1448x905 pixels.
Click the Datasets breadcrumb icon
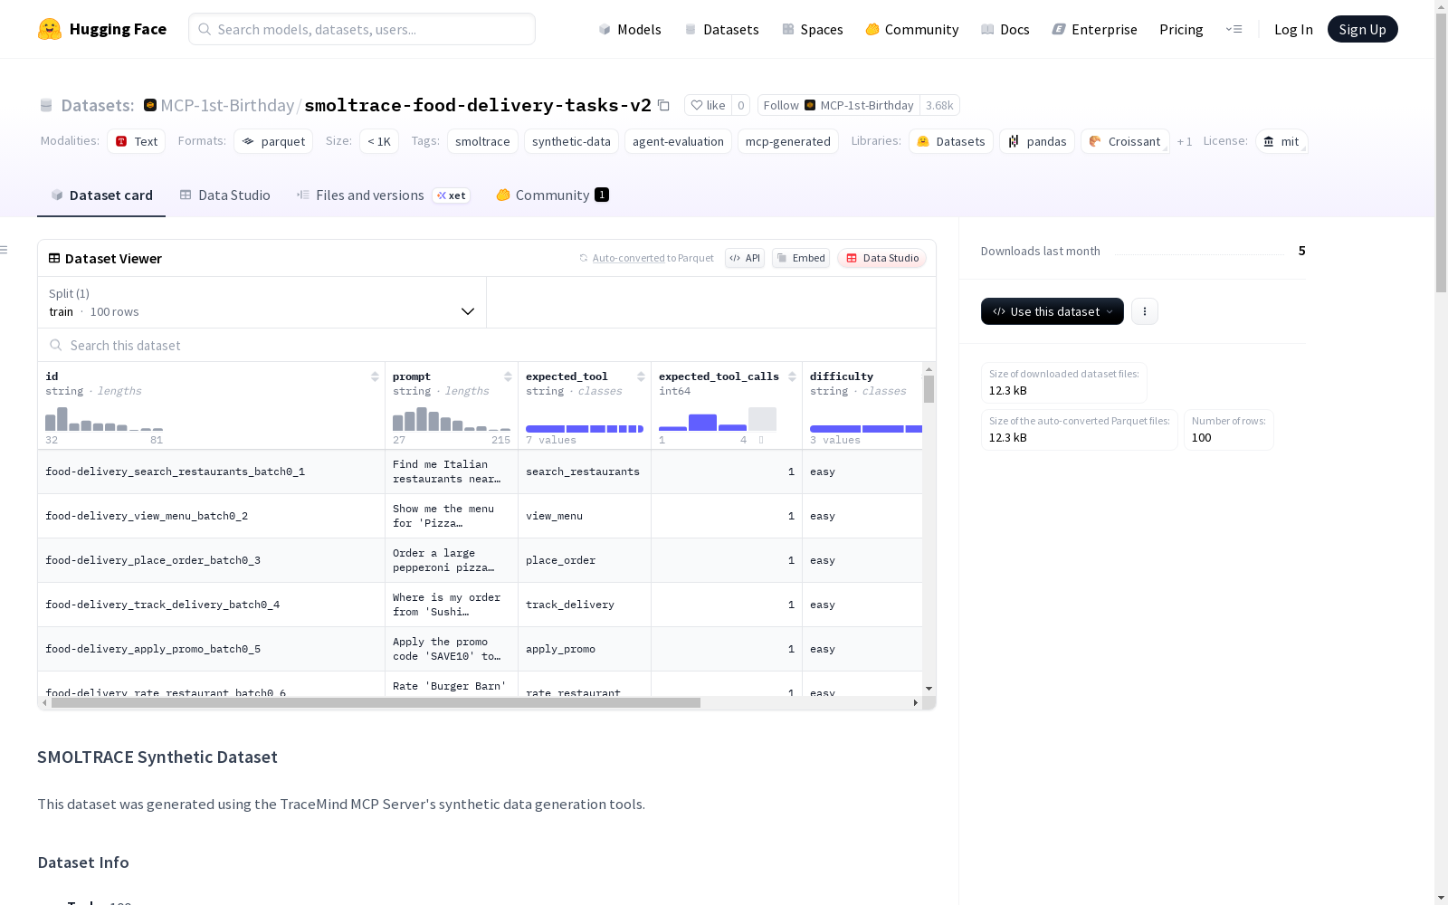pyautogui.click(x=46, y=105)
